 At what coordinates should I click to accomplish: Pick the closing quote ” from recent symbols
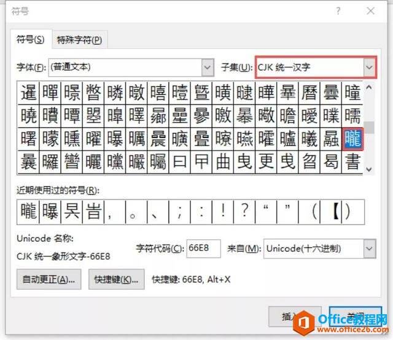287,212
